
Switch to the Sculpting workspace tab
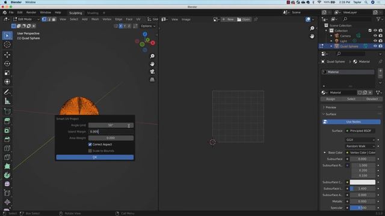pyautogui.click(x=75, y=13)
